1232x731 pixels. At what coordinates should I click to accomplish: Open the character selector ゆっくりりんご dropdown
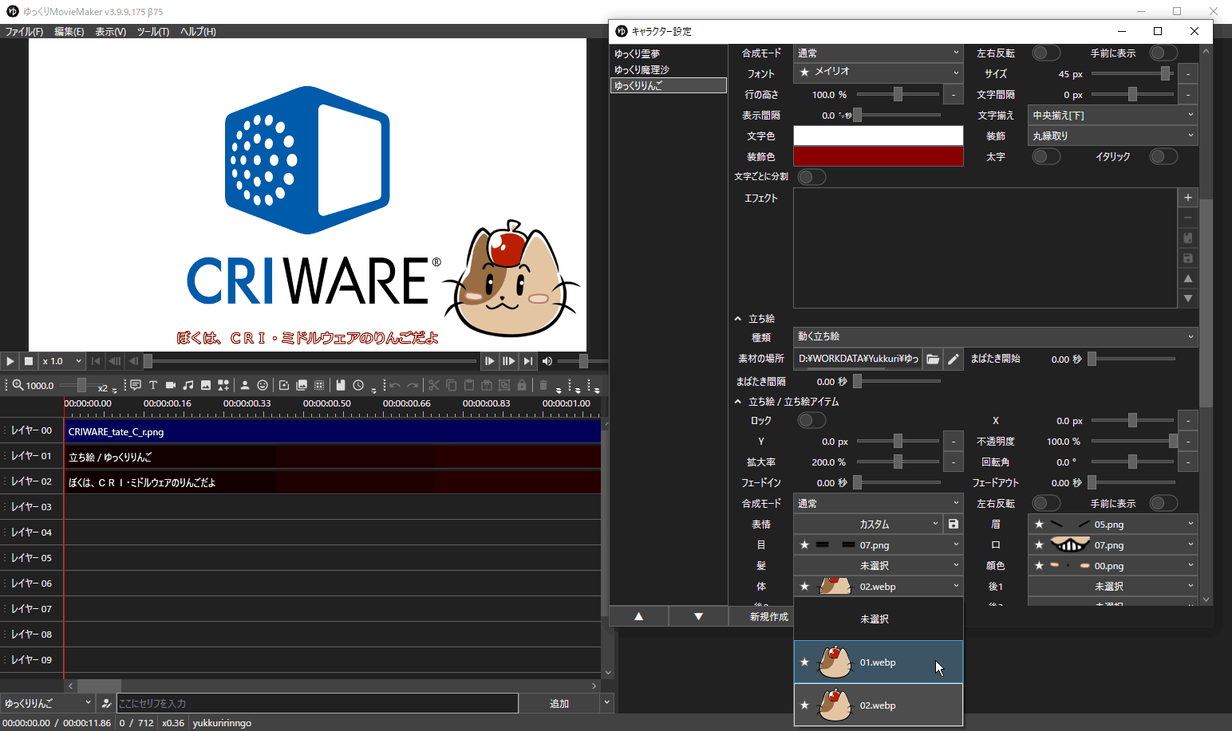click(x=48, y=703)
